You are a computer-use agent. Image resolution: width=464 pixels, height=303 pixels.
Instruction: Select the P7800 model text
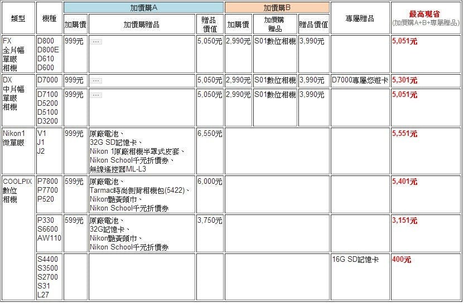pyautogui.click(x=47, y=182)
